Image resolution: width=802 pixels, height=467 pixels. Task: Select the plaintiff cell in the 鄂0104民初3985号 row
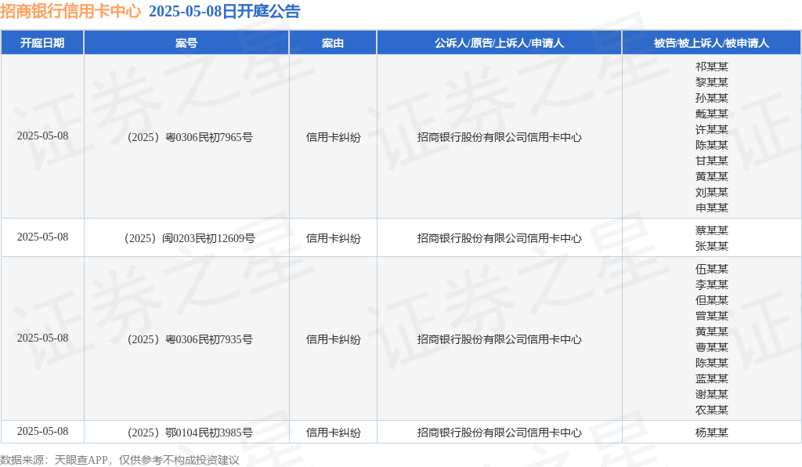pos(499,433)
